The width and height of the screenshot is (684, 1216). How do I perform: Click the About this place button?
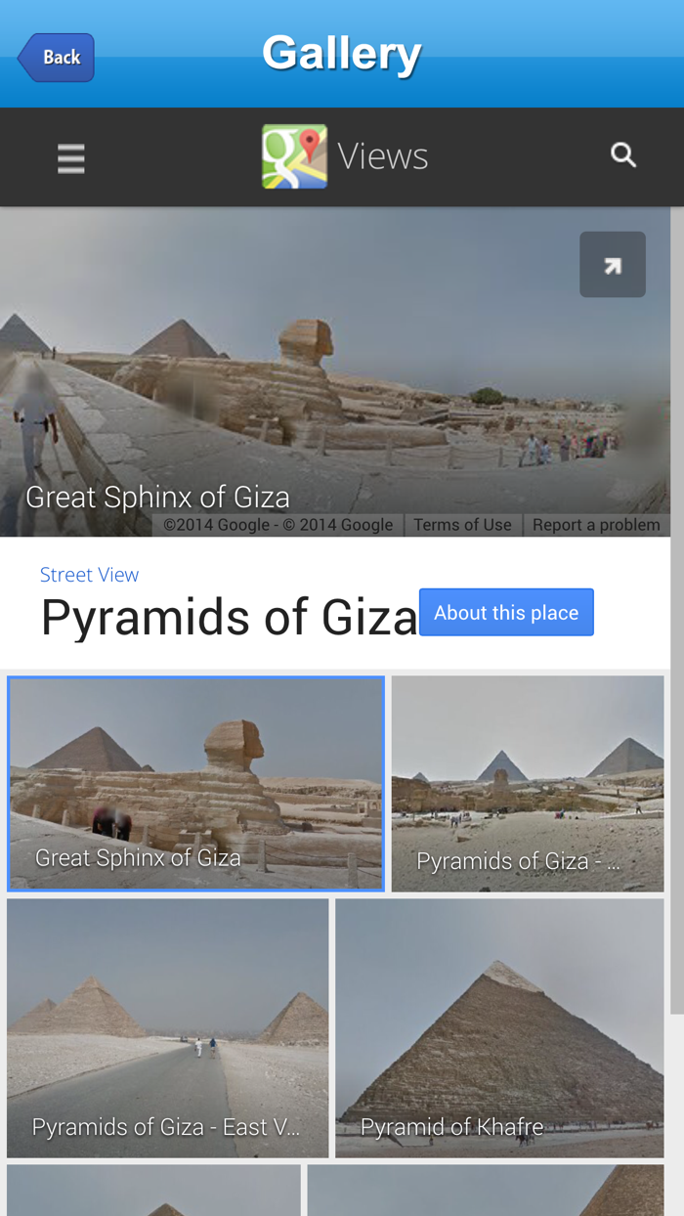pyautogui.click(x=506, y=611)
